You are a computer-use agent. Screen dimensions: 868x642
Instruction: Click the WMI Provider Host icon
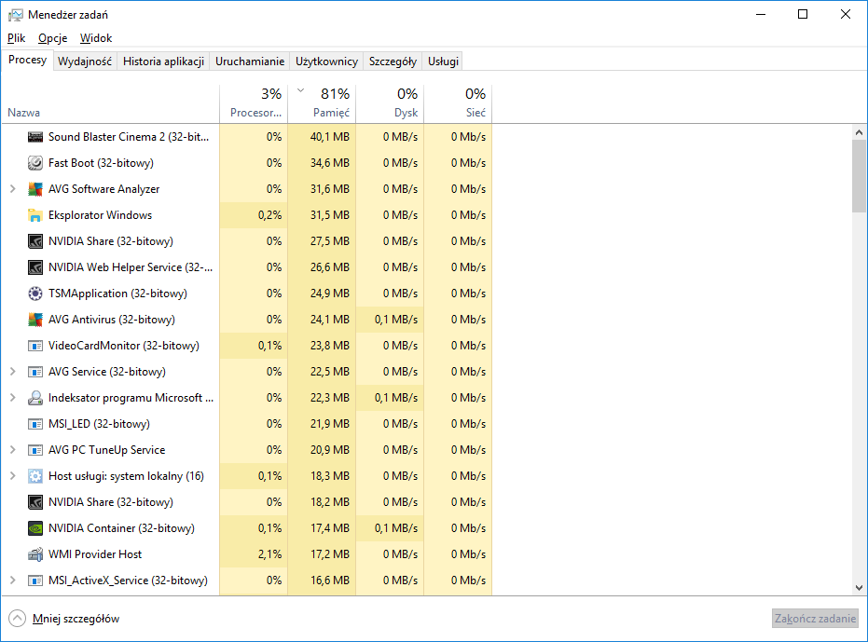tap(35, 554)
